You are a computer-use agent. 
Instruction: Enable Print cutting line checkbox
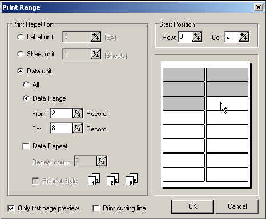[x=96, y=208]
